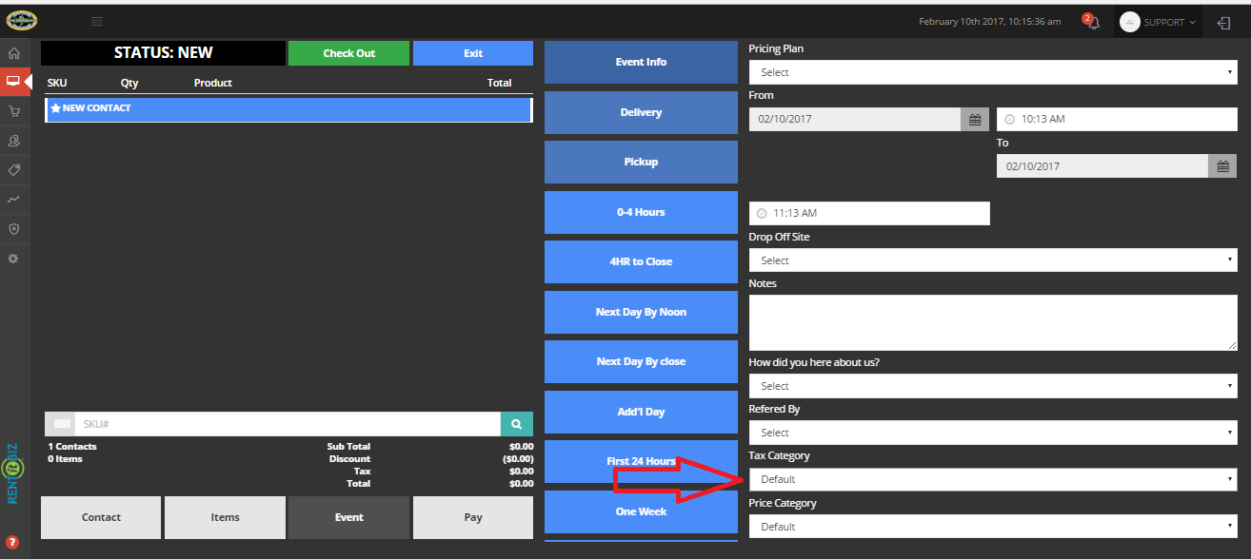Open the Refered By dropdown
1251x559 pixels.
pyautogui.click(x=993, y=433)
